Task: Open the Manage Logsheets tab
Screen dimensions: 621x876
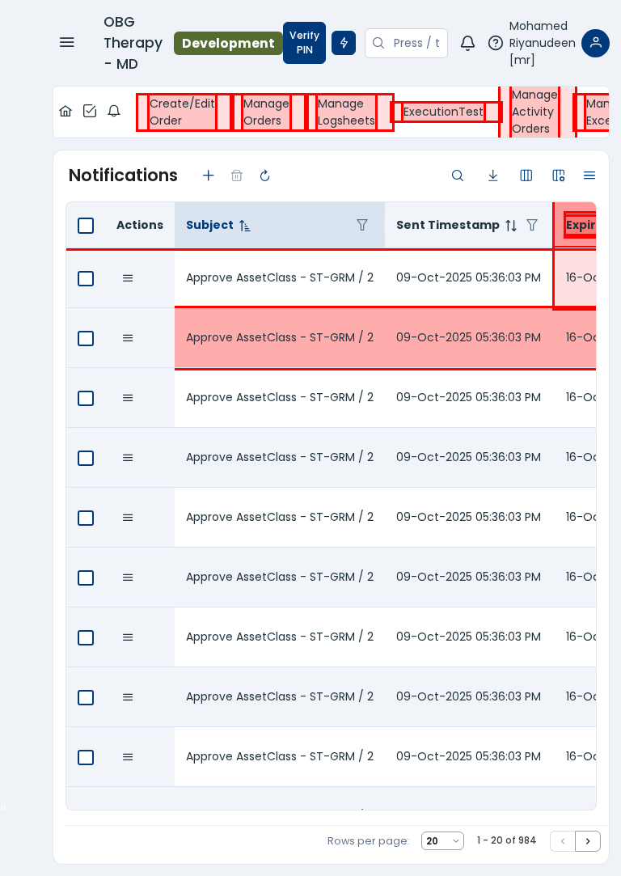Action: pyautogui.click(x=346, y=112)
